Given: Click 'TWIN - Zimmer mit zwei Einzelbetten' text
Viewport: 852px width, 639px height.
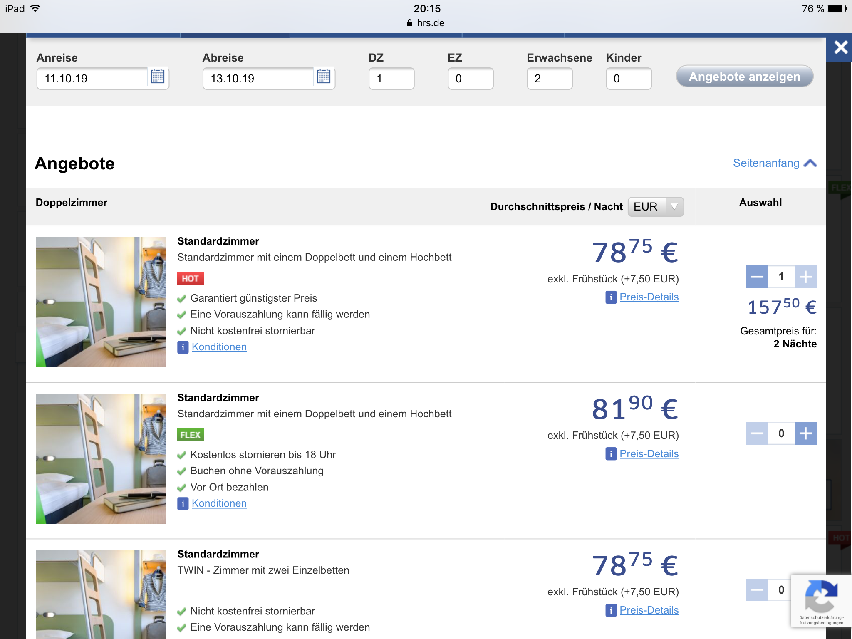Looking at the screenshot, I should [263, 570].
